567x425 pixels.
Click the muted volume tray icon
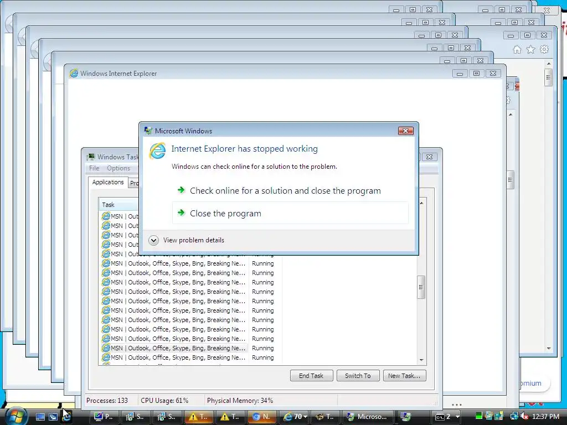(x=524, y=416)
